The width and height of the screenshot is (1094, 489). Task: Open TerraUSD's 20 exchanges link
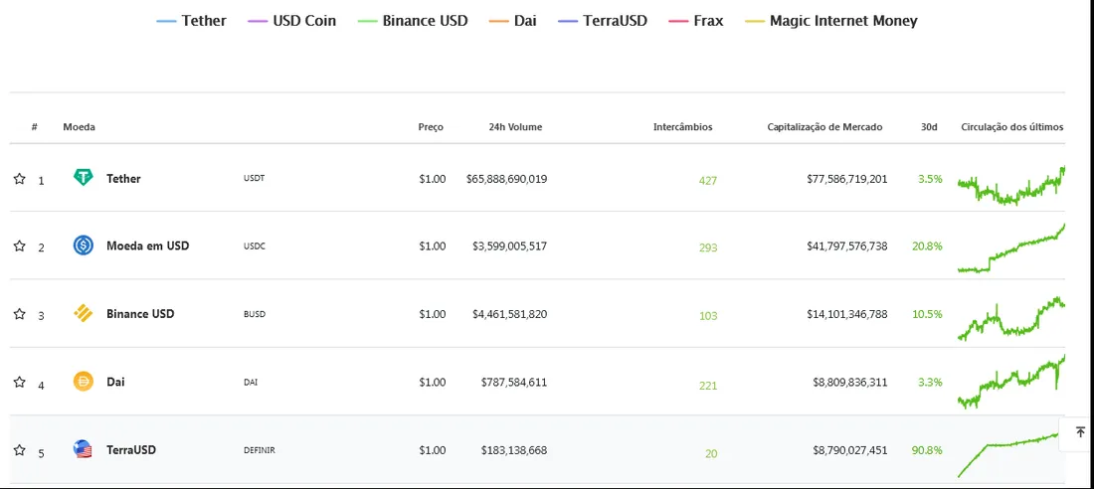(x=711, y=453)
